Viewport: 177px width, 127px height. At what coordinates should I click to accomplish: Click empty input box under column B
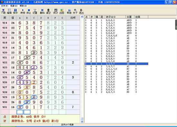pyautogui.click(x=27, y=112)
